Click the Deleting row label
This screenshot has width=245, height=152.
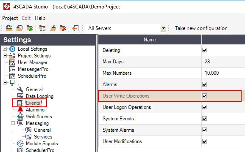(111, 50)
